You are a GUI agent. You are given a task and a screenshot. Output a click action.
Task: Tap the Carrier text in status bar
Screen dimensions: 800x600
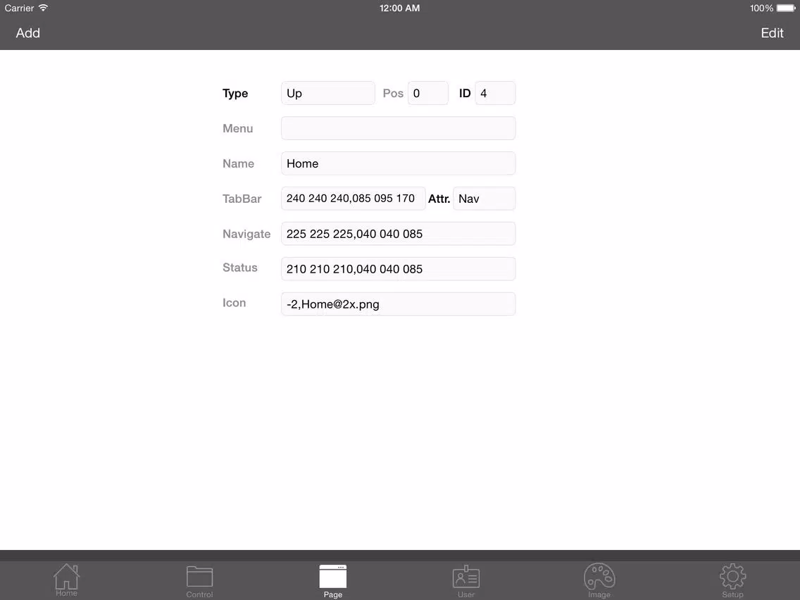19,8
